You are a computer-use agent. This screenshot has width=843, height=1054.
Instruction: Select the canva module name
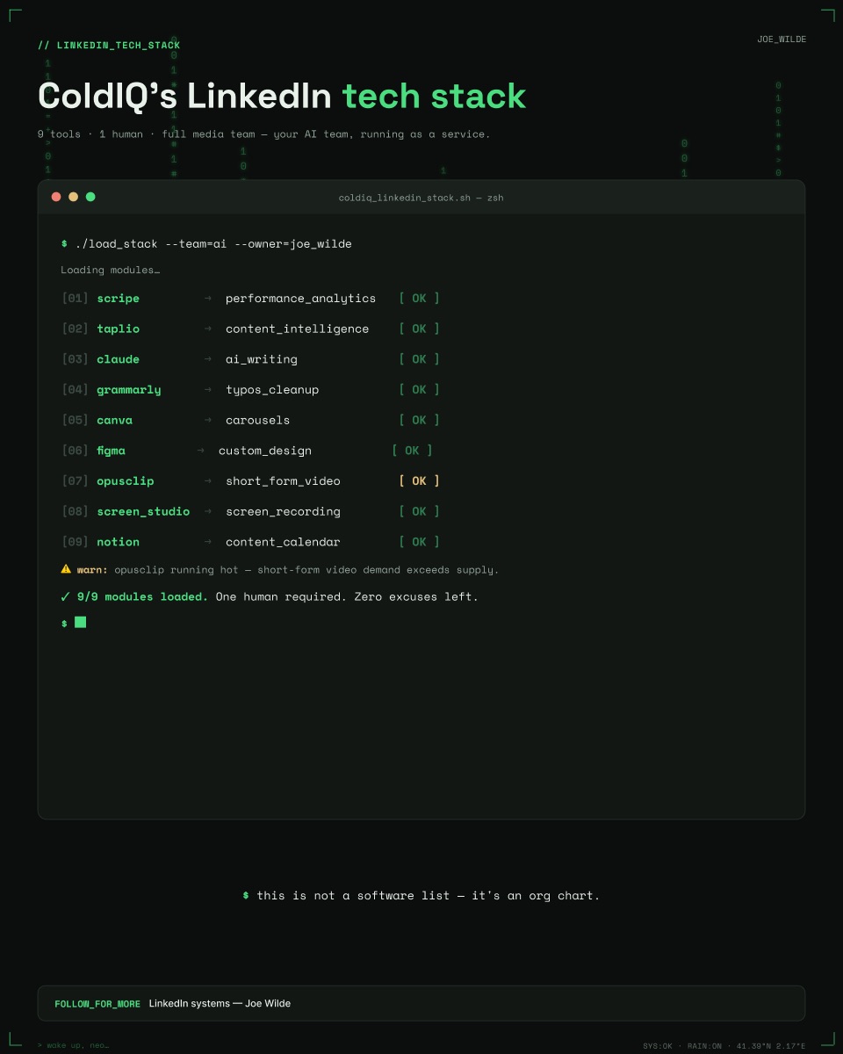tap(115, 420)
